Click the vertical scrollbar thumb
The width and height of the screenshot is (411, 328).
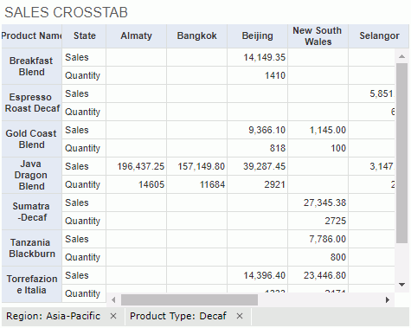tap(401, 153)
